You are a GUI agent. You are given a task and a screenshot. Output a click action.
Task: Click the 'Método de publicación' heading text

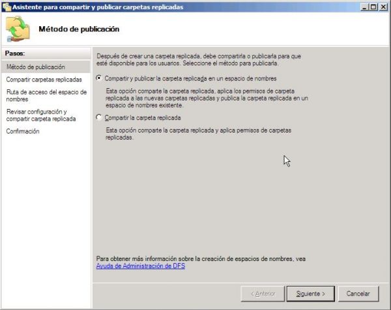coord(79,29)
